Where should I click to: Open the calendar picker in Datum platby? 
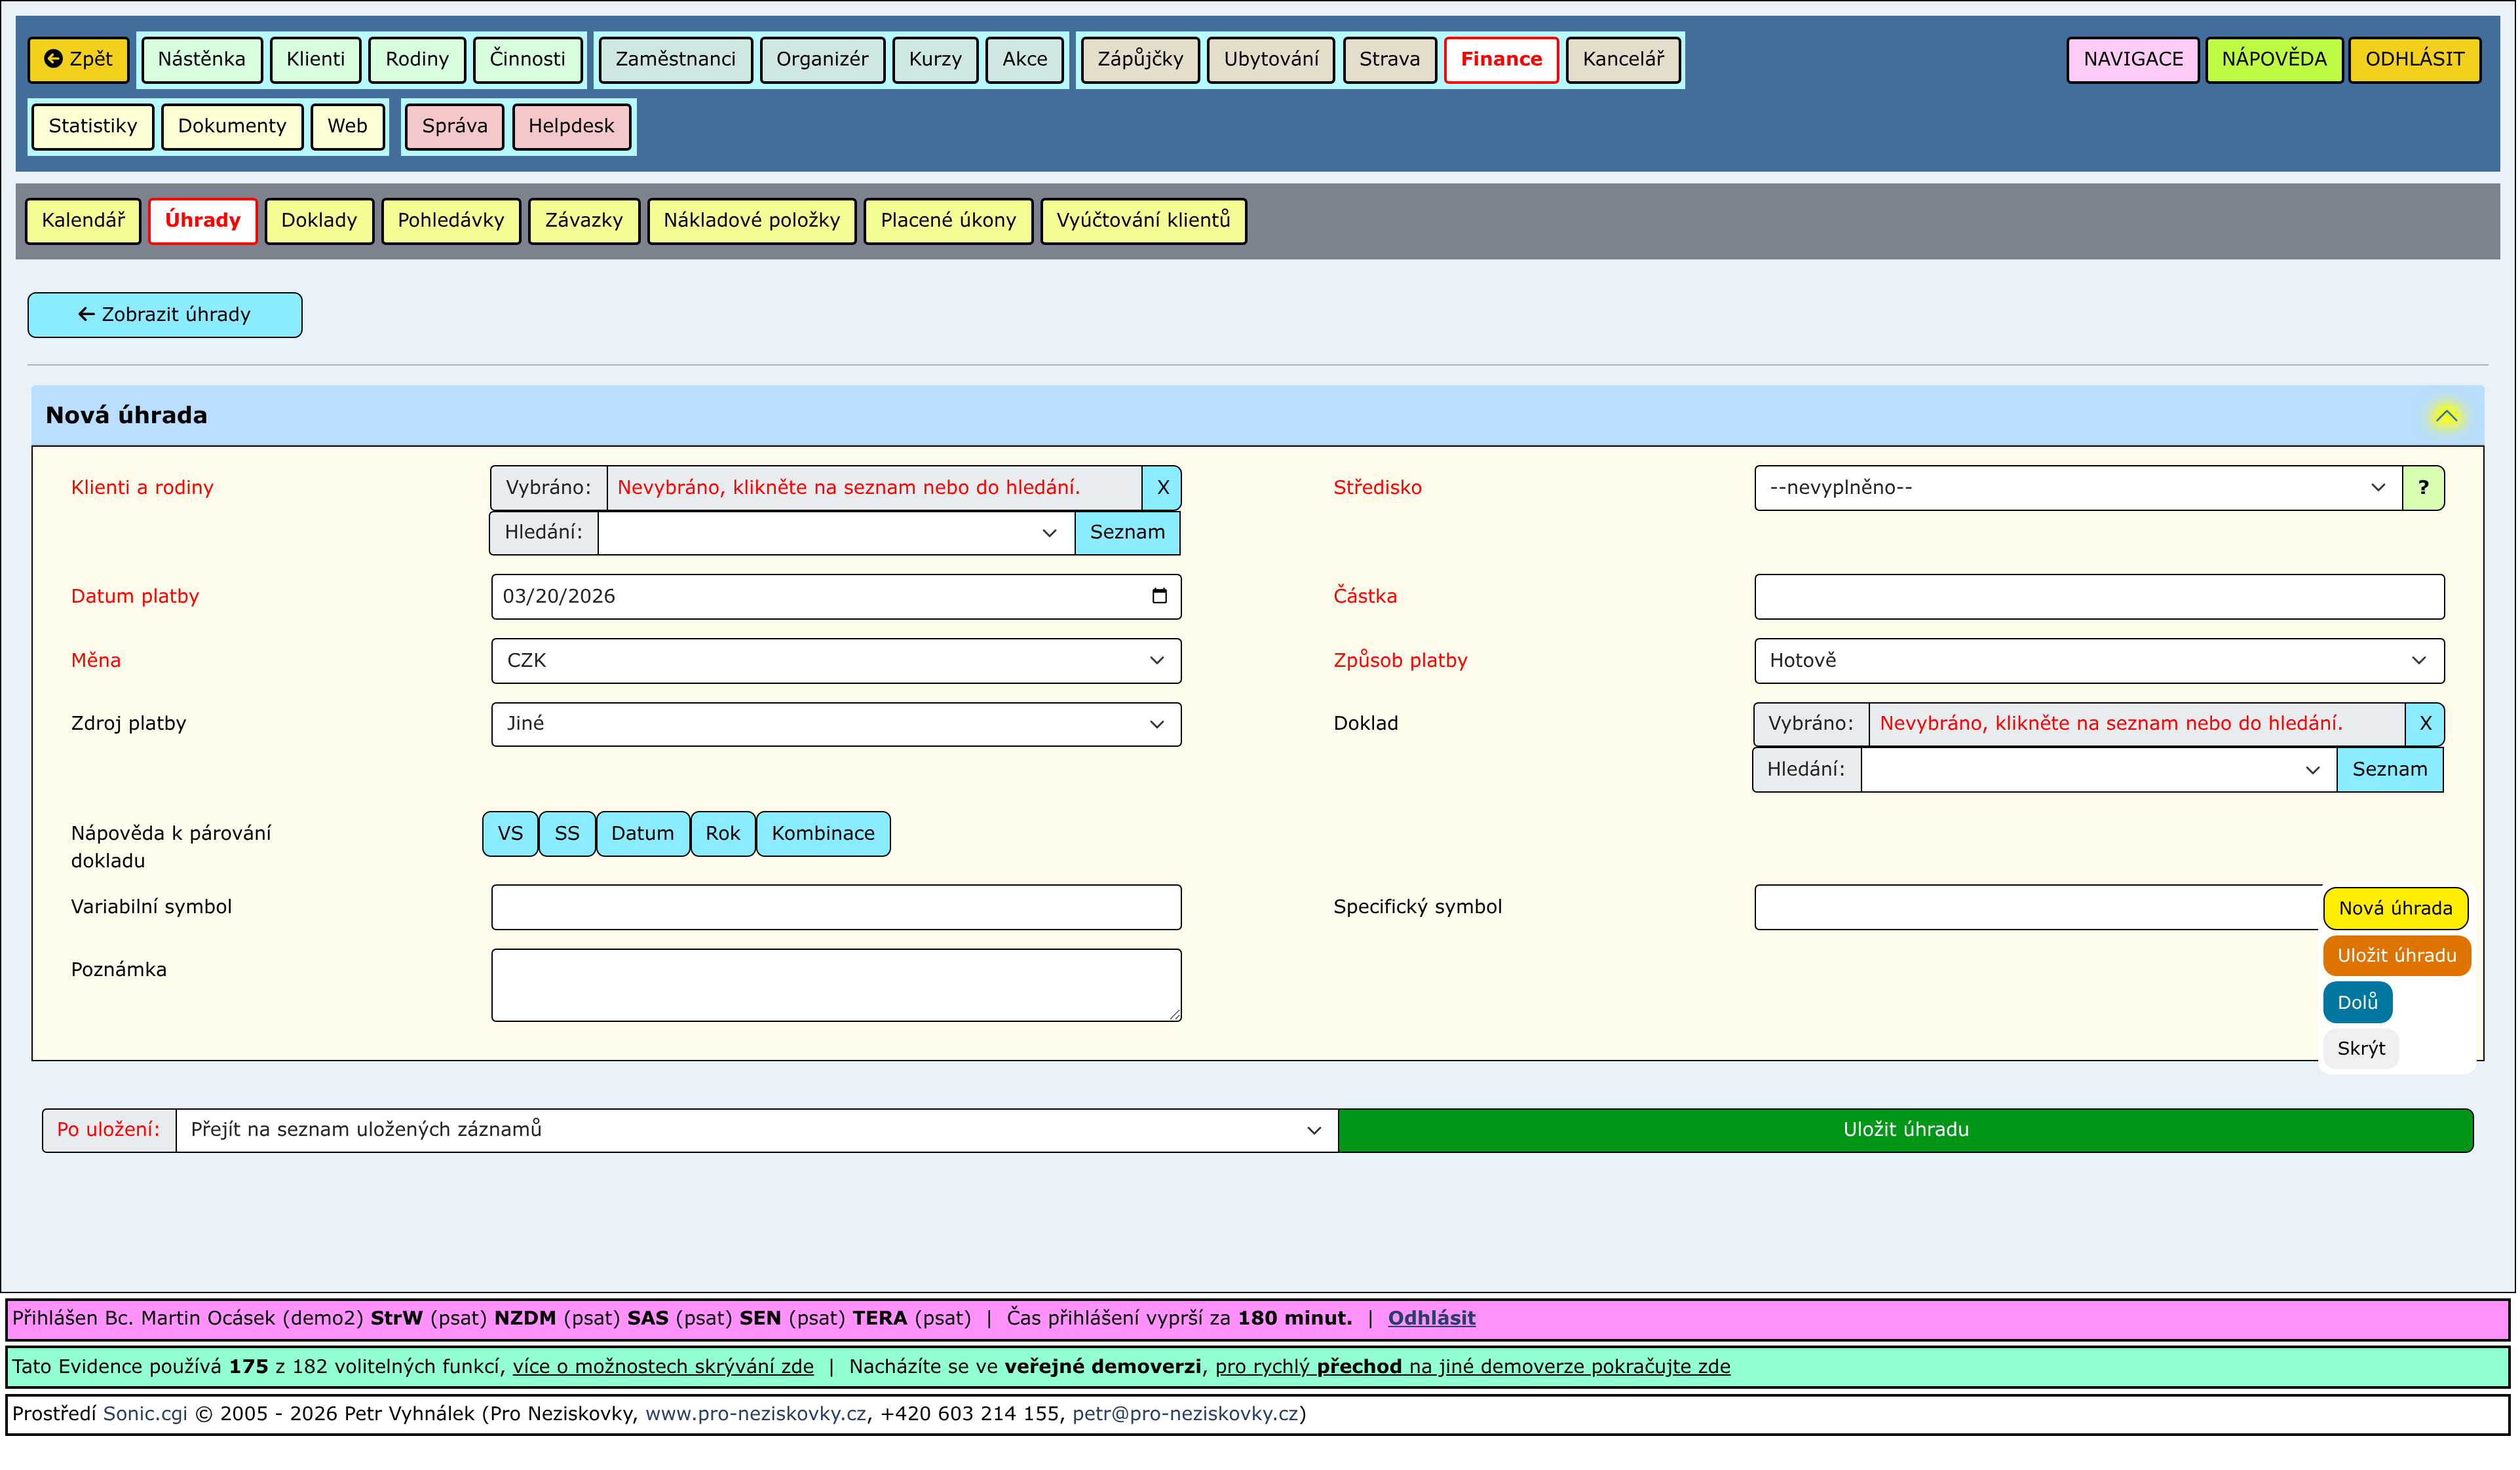coord(1161,597)
